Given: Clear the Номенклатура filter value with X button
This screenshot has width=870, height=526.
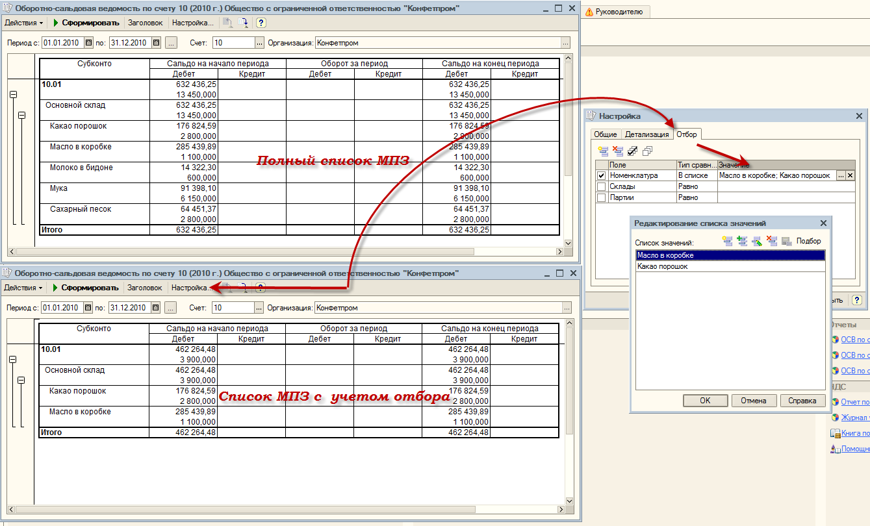Looking at the screenshot, I should [x=850, y=175].
